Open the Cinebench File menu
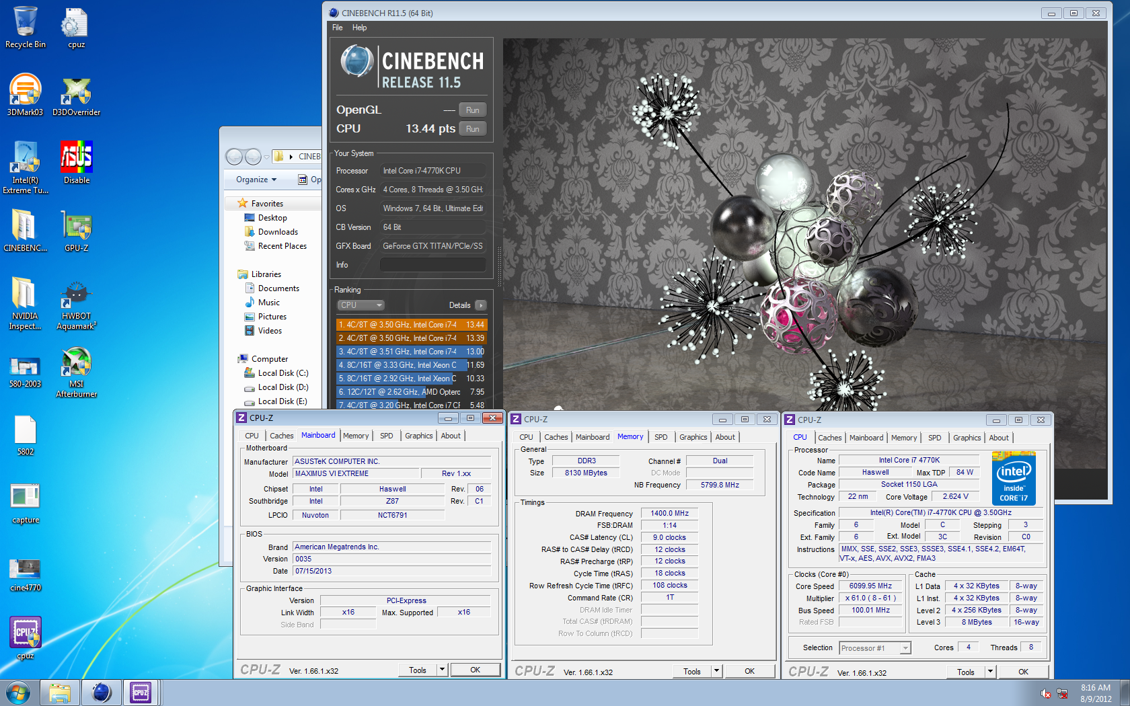The height and width of the screenshot is (706, 1130). (x=338, y=28)
